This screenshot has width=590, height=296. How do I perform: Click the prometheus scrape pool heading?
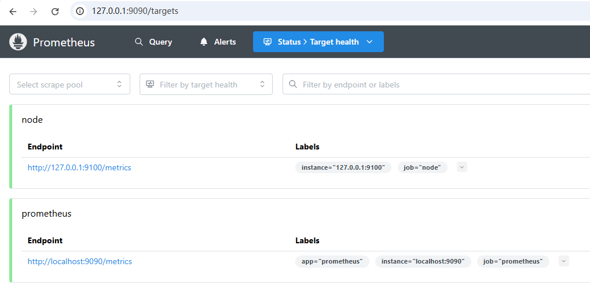pyautogui.click(x=47, y=214)
